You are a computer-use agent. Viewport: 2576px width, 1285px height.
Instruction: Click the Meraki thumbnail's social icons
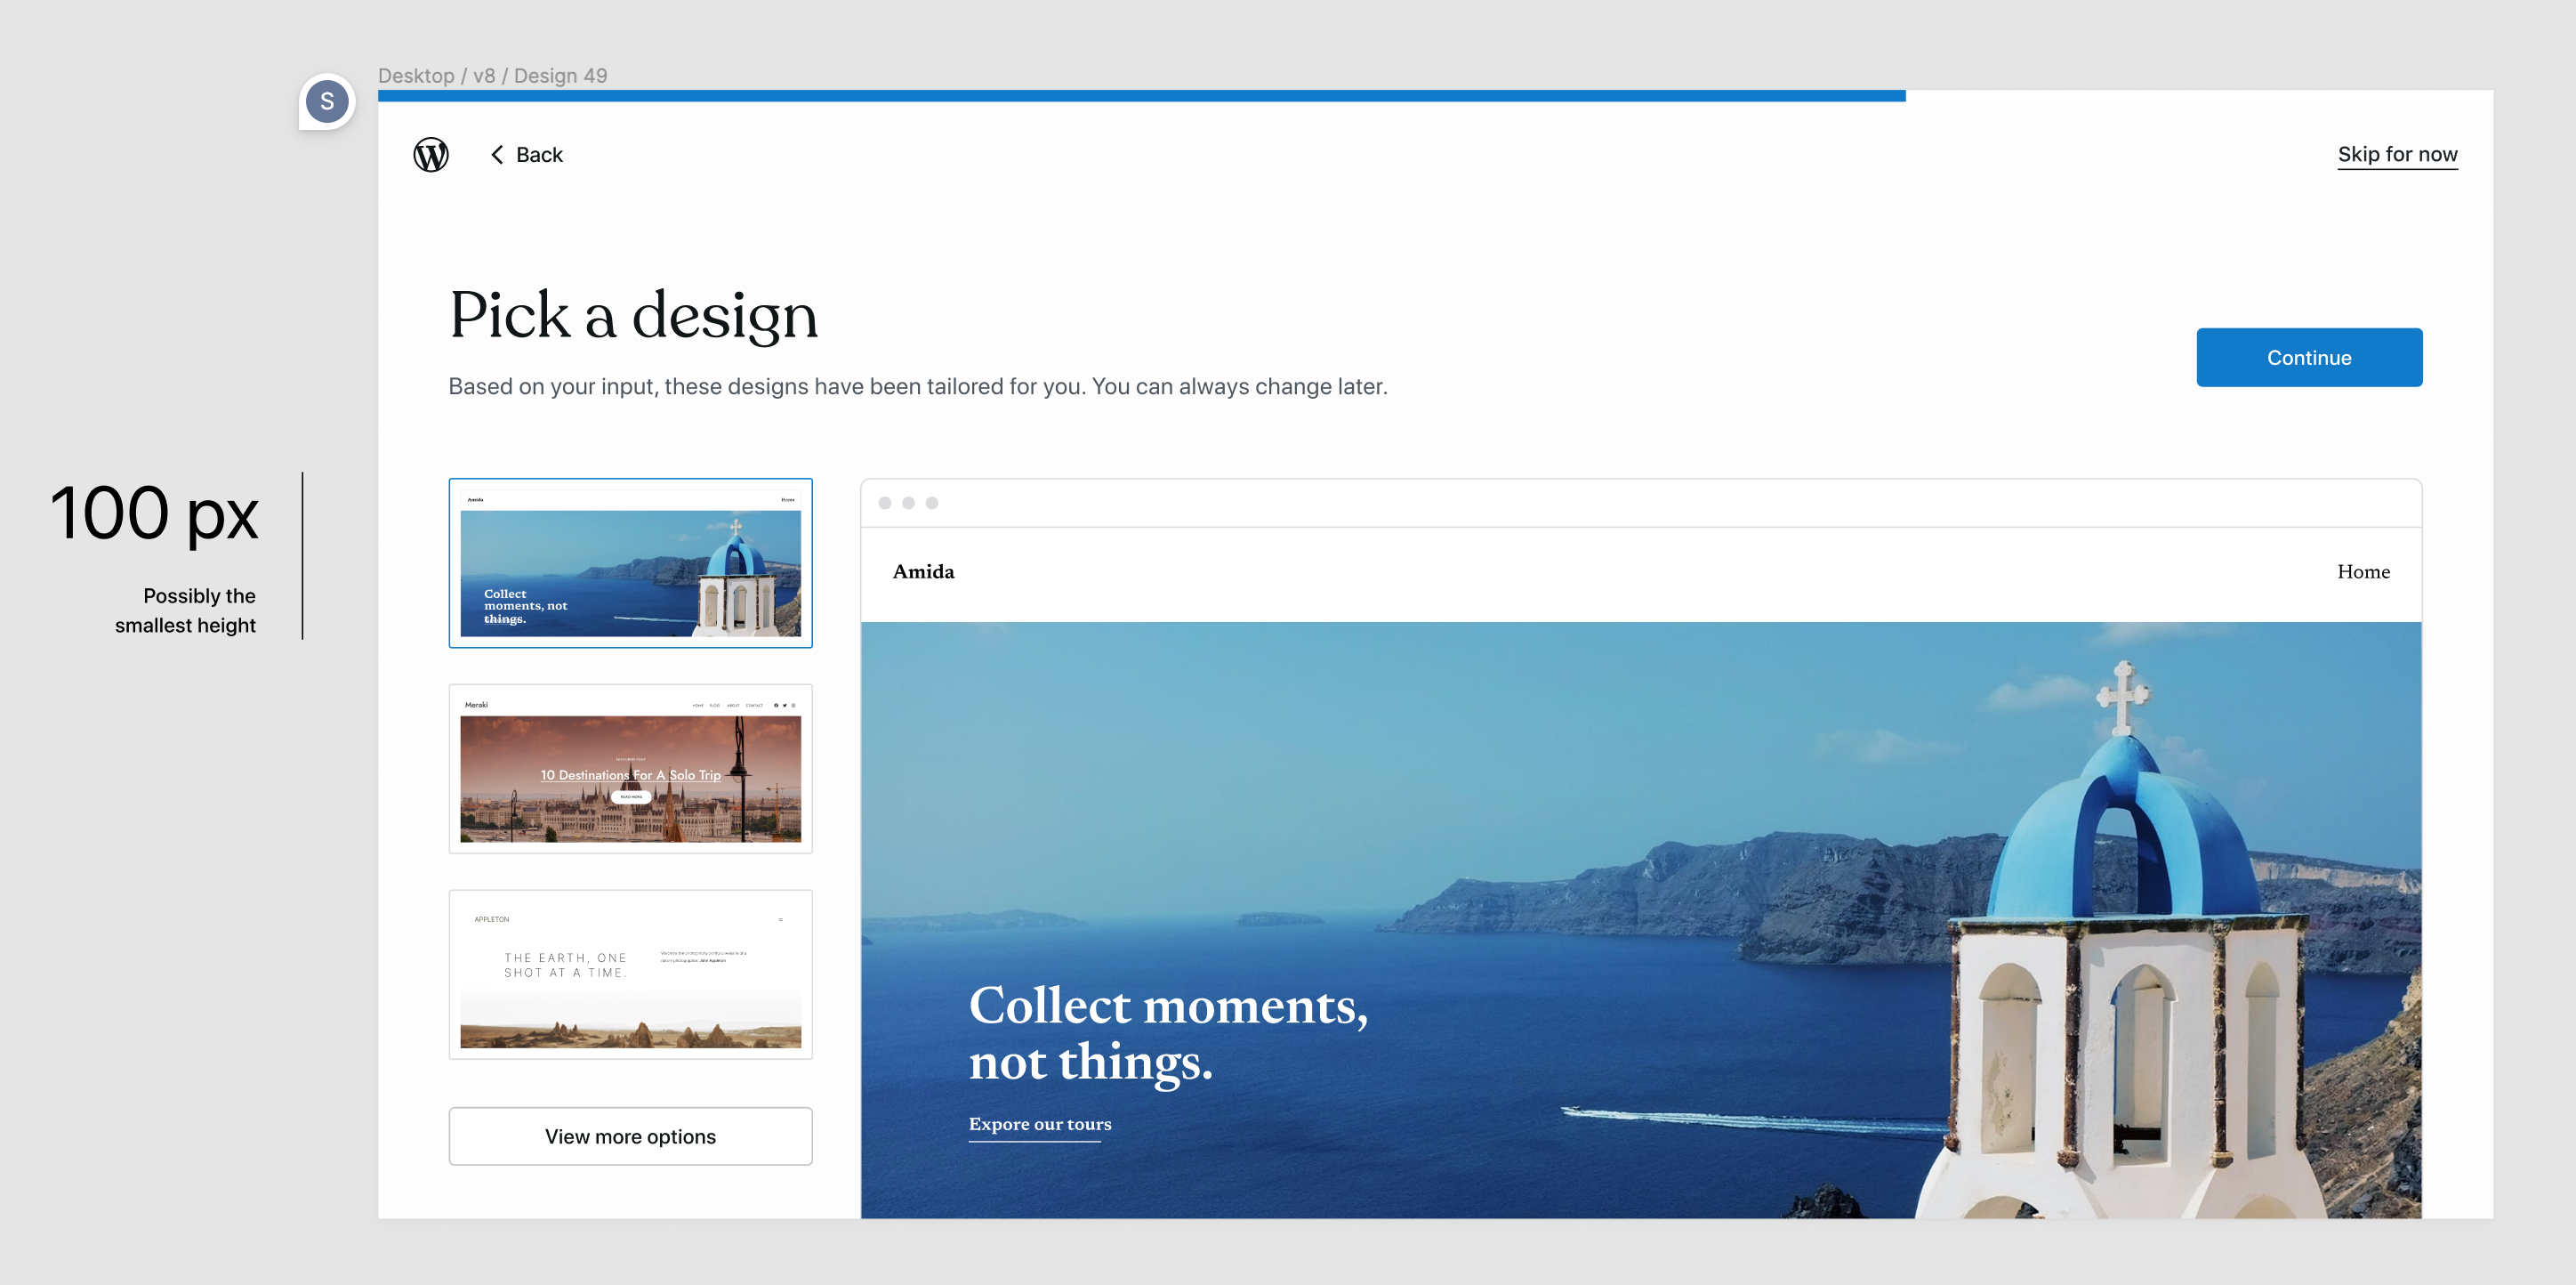coord(785,705)
